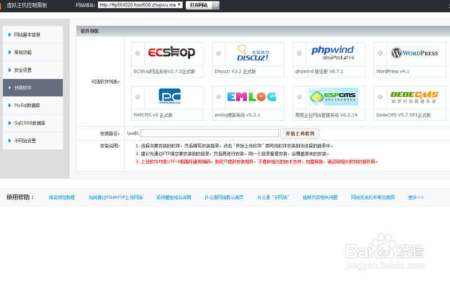Select the DedeCMS V5.7 radio button
Image resolution: width=450 pixels, height=281 pixels.
(380, 97)
